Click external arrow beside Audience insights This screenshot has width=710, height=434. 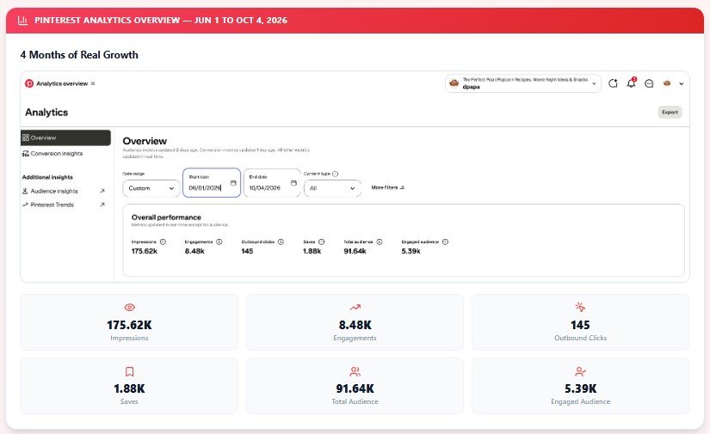pyautogui.click(x=102, y=192)
